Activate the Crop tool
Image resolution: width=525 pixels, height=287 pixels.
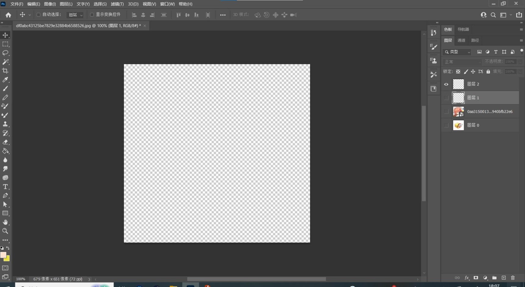tap(5, 71)
